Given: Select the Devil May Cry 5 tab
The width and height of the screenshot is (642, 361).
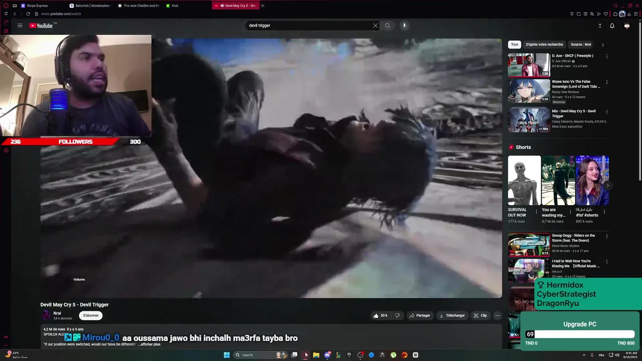Looking at the screenshot, I should [235, 6].
